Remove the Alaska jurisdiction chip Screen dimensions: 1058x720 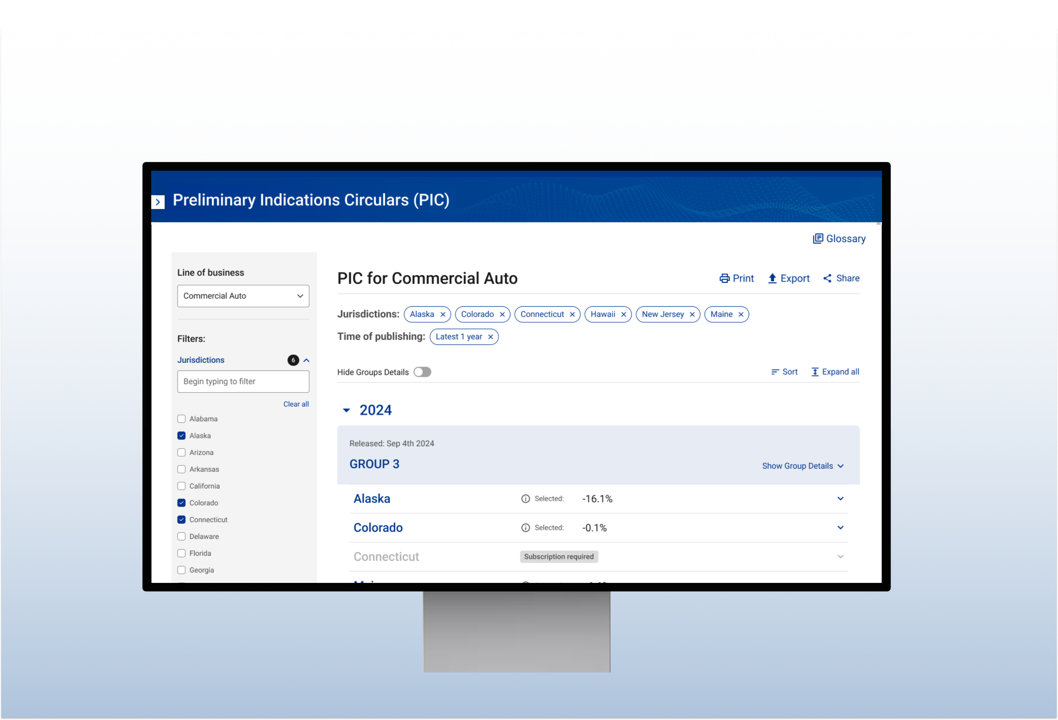443,314
